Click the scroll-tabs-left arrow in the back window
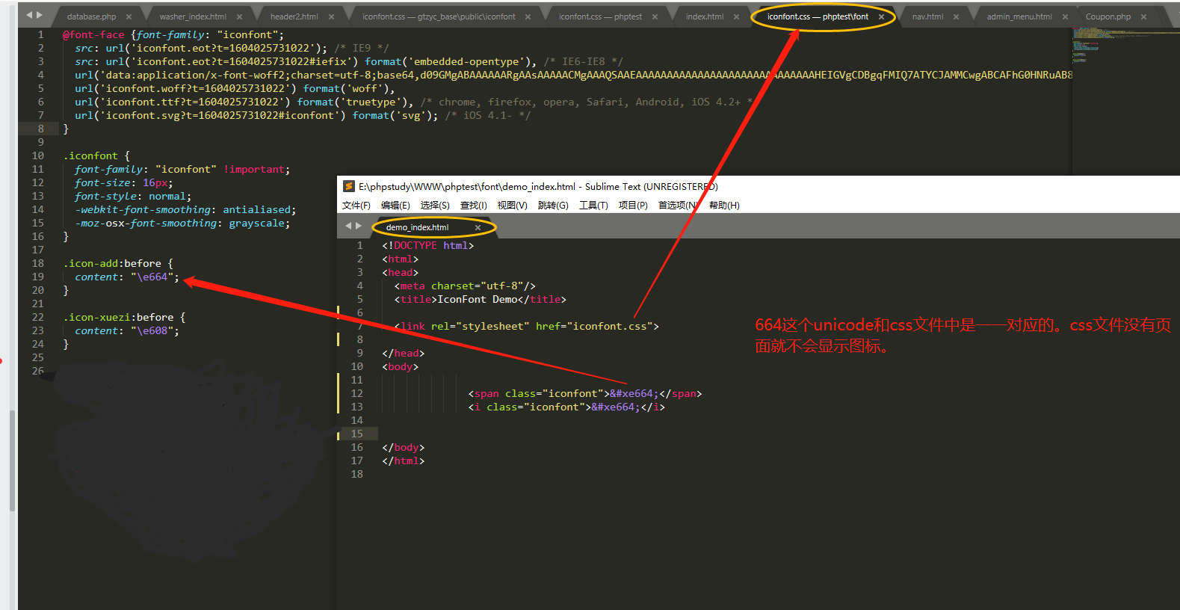The height and width of the screenshot is (610, 1180). pyautogui.click(x=30, y=15)
